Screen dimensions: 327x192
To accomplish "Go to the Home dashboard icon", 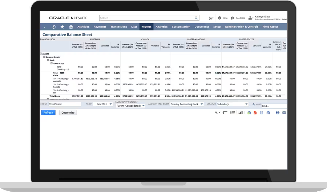I will [x=71, y=26].
